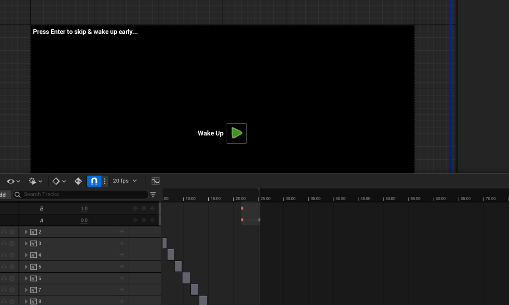Add a section to track 6
Image resolution: width=509 pixels, height=305 pixels.
point(122,278)
